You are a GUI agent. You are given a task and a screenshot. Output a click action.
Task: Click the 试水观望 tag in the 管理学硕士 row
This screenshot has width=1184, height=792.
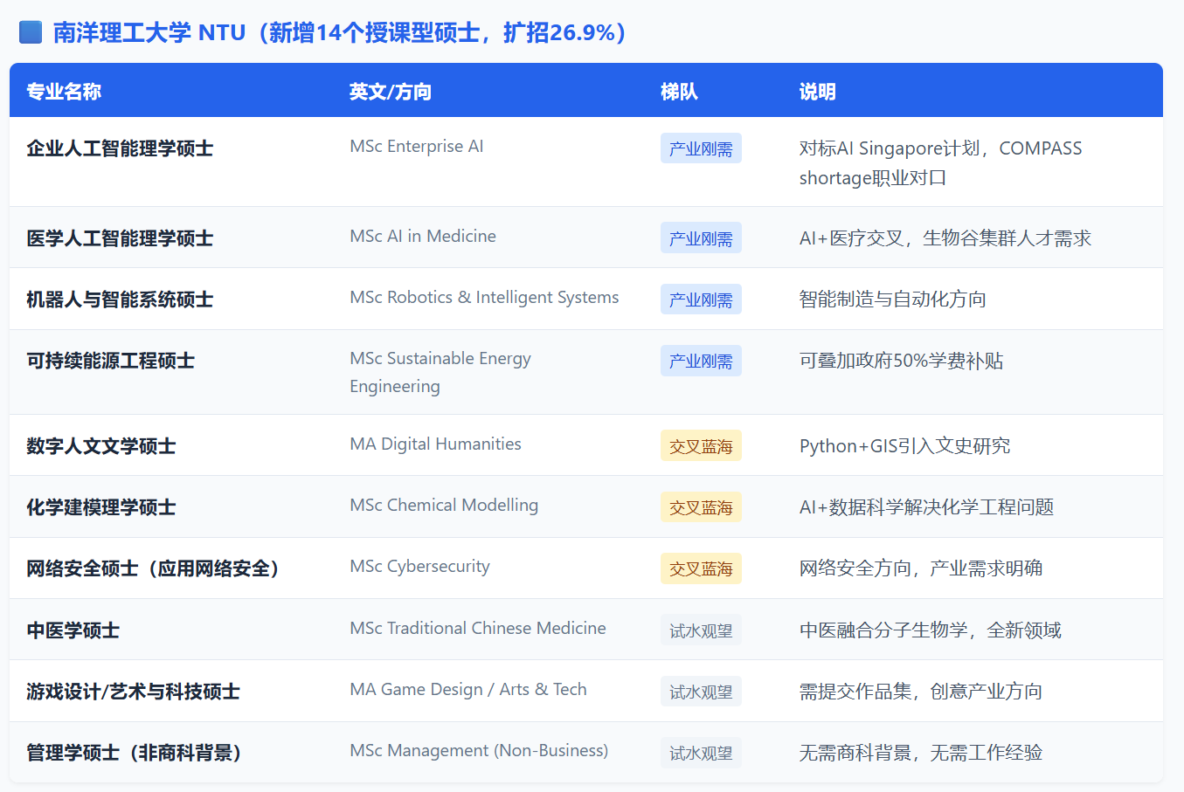coord(701,753)
